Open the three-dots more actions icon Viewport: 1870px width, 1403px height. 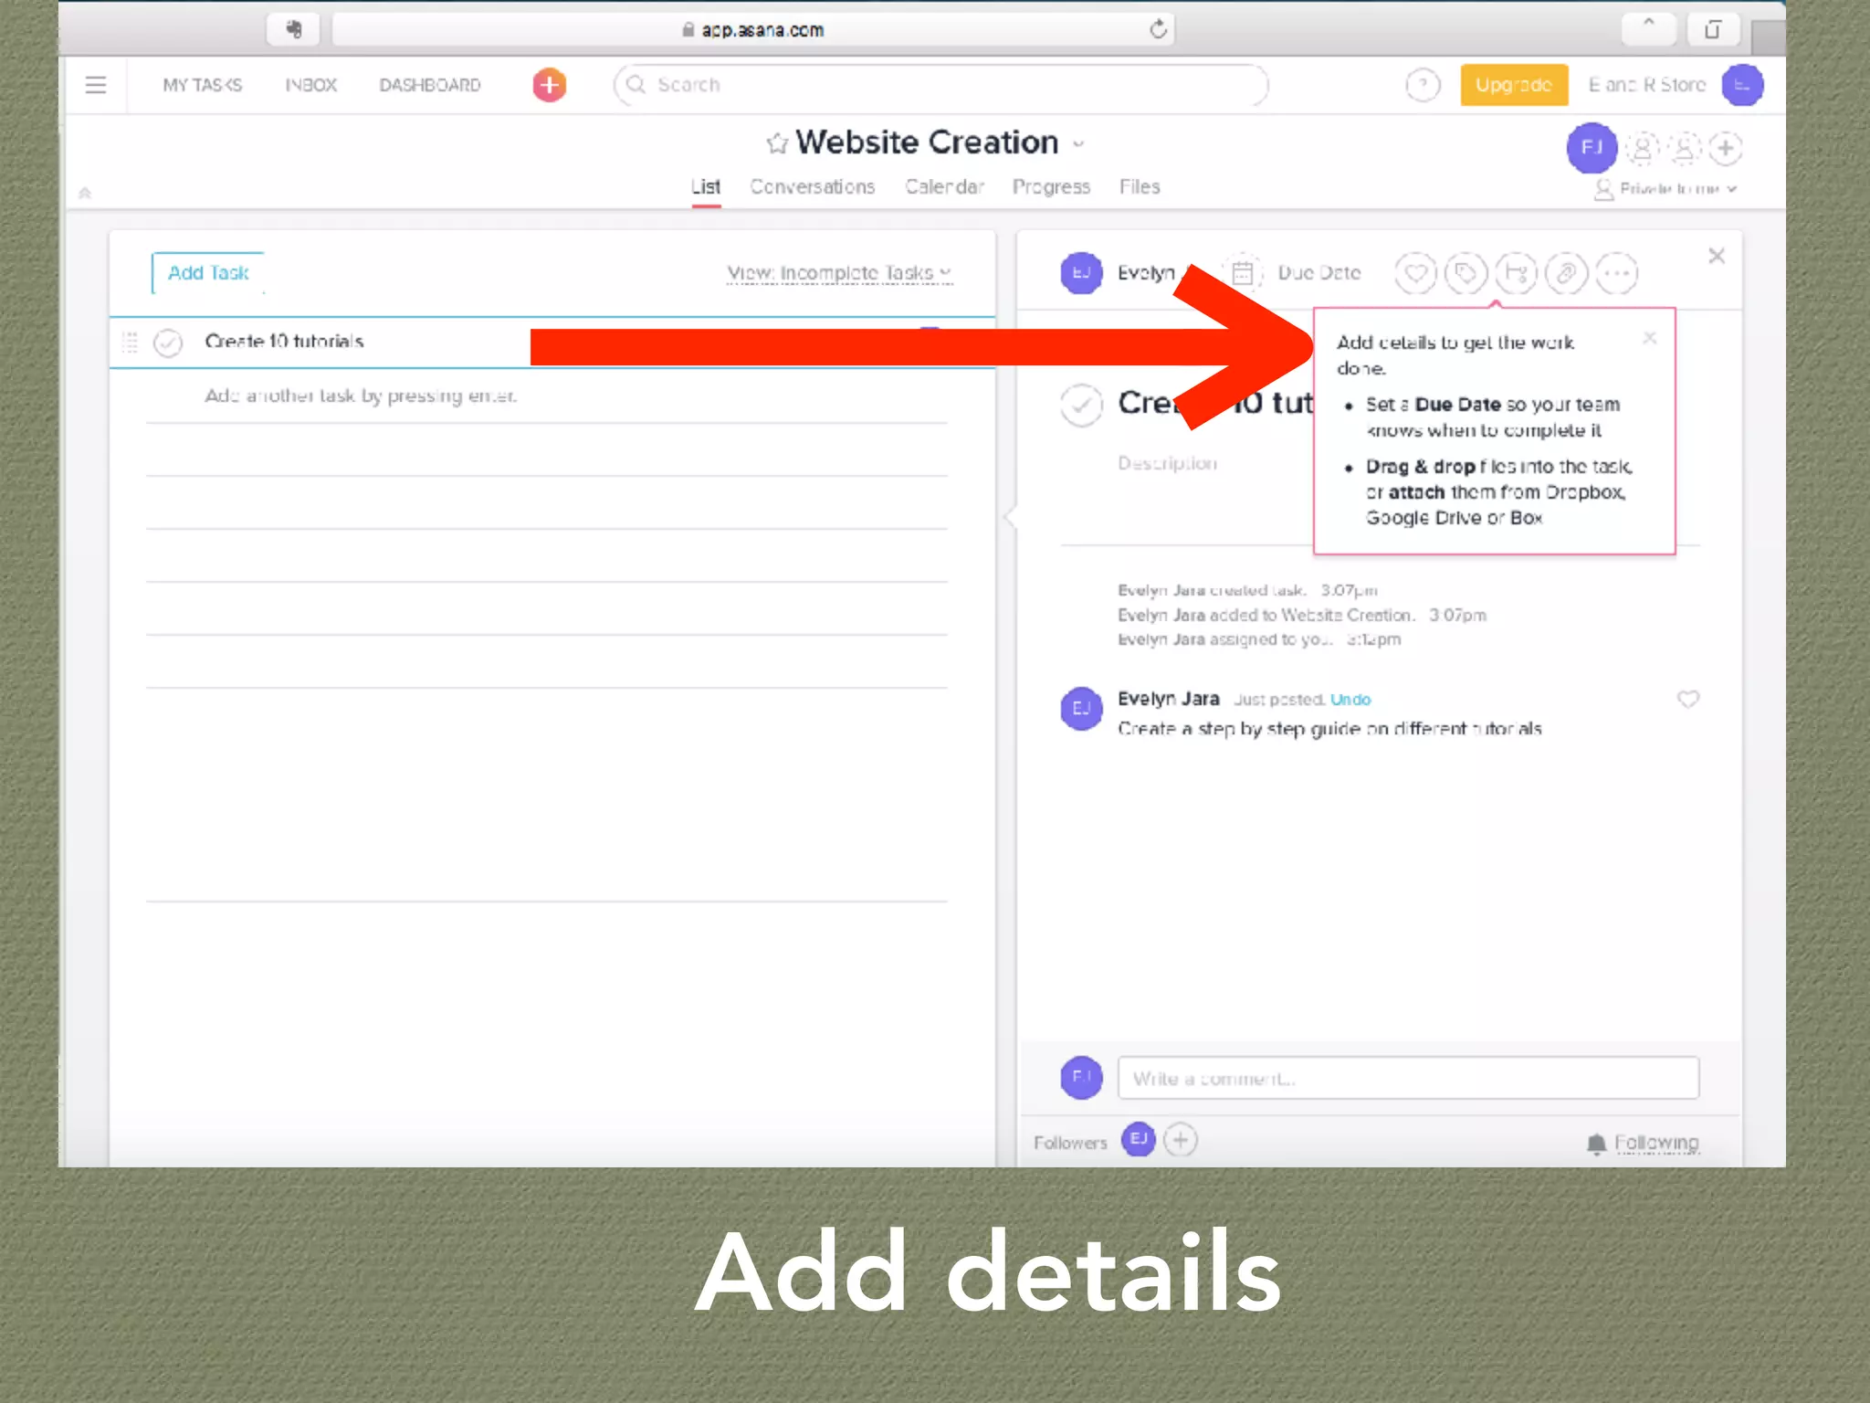(x=1616, y=273)
